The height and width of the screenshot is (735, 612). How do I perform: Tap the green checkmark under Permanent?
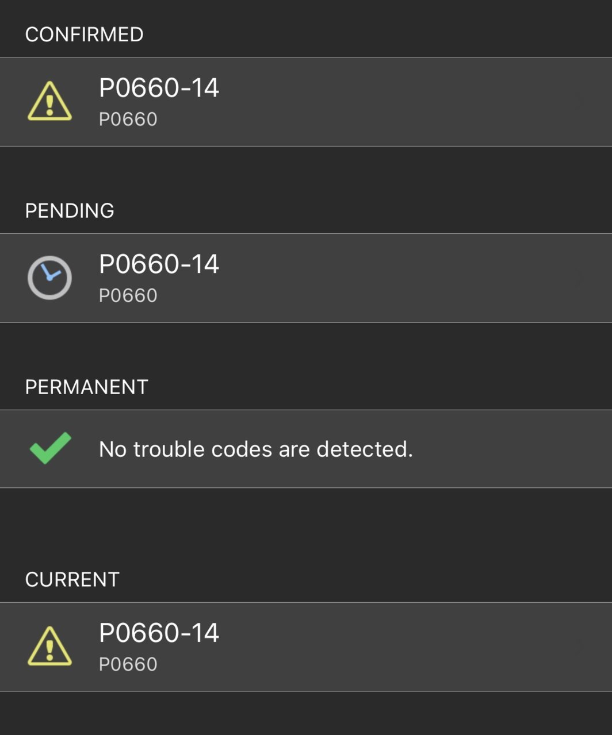coord(50,448)
